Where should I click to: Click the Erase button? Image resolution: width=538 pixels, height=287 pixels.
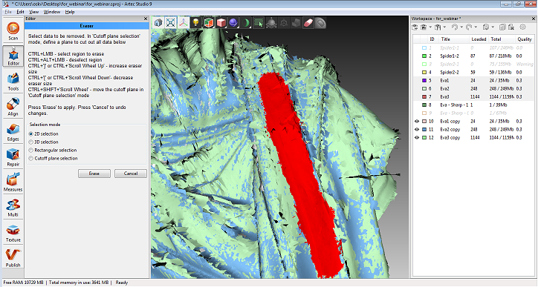94,174
